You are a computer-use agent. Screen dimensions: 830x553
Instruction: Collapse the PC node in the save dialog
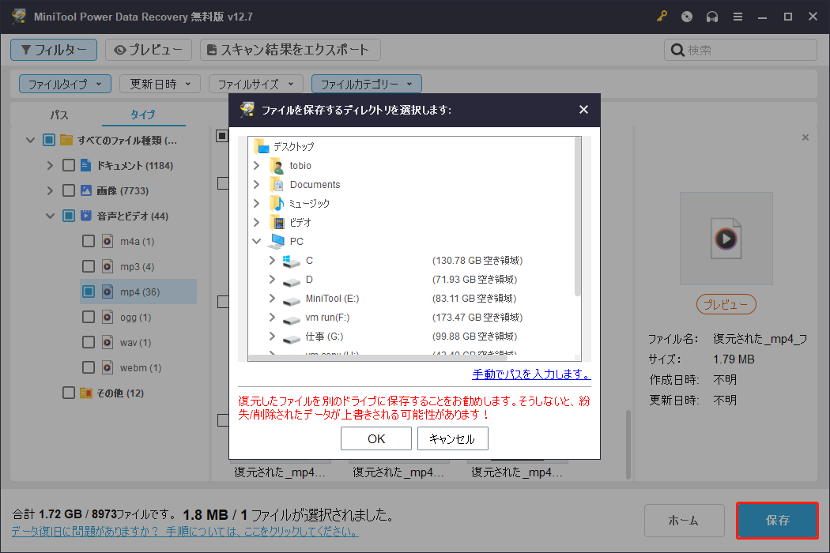(x=256, y=241)
